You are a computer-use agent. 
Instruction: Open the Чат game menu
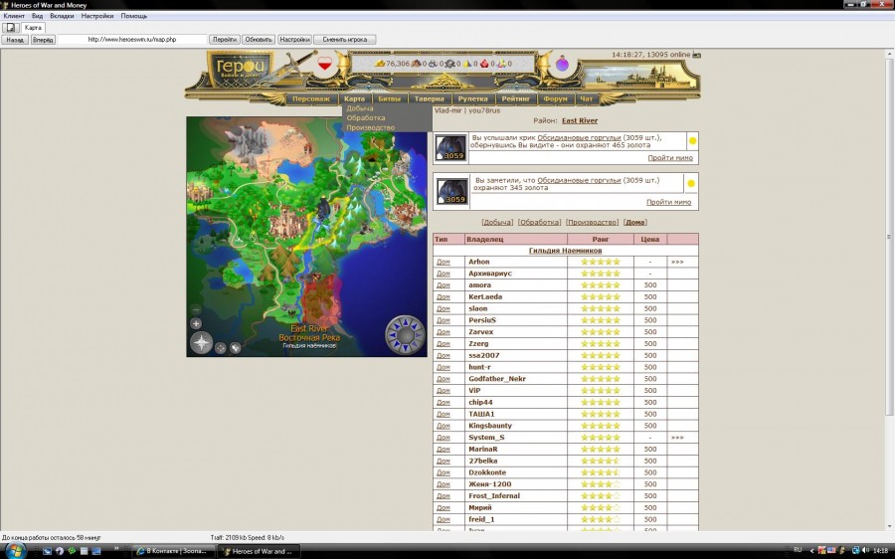pyautogui.click(x=586, y=98)
